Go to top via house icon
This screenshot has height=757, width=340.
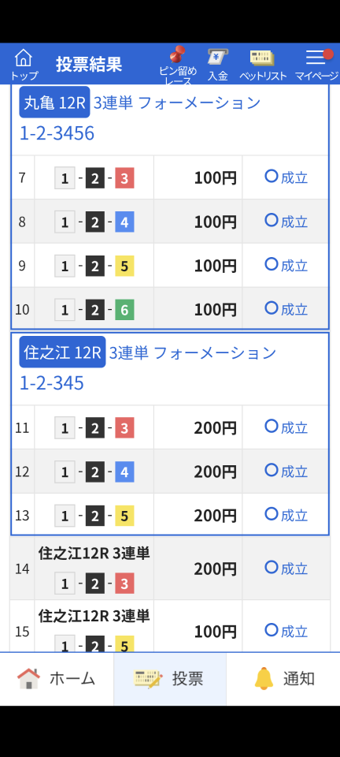(x=23, y=58)
